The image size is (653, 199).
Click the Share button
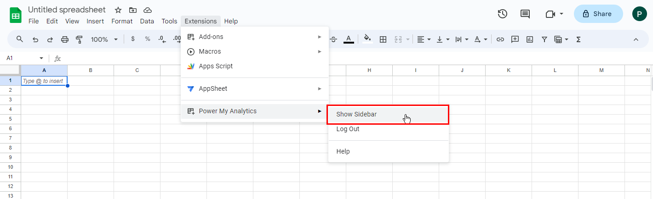coord(598,14)
